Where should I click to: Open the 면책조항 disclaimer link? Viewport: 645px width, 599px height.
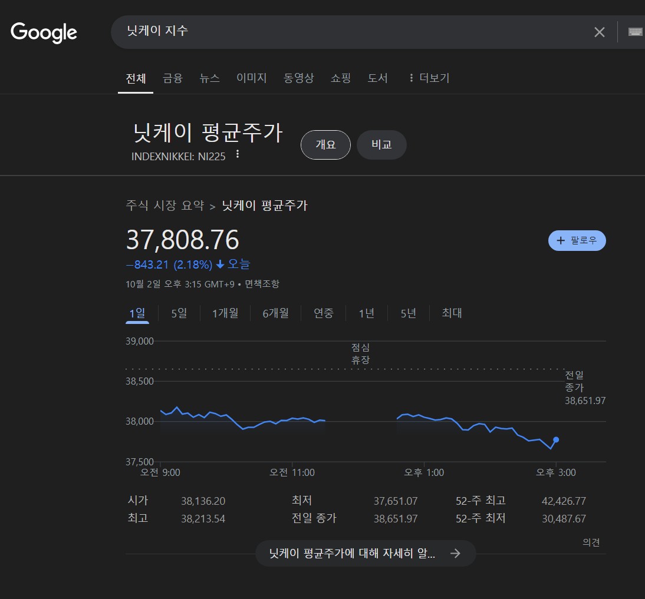(x=262, y=284)
